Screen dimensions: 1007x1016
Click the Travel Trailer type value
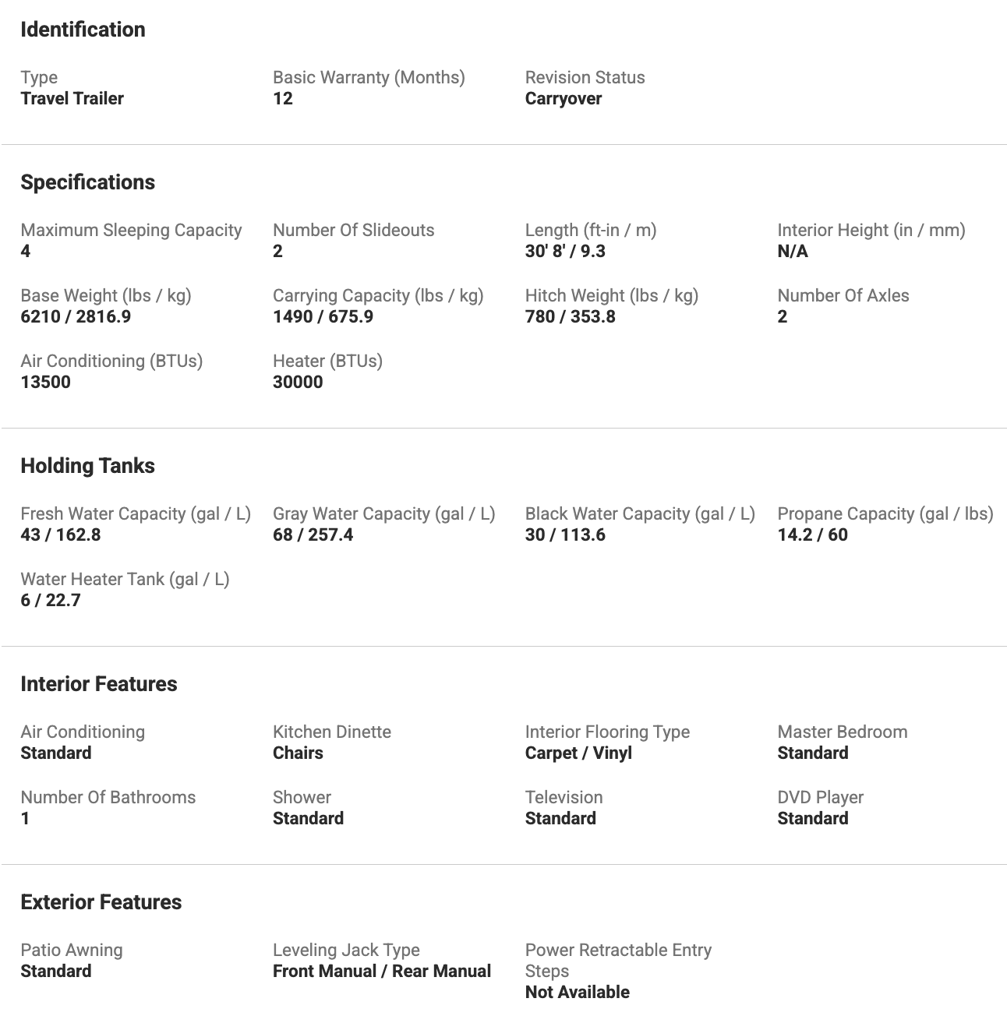tap(72, 98)
